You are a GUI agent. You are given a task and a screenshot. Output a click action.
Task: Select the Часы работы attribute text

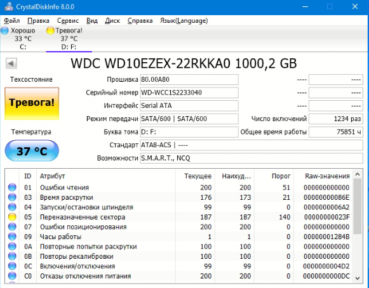pyautogui.click(x=60, y=237)
